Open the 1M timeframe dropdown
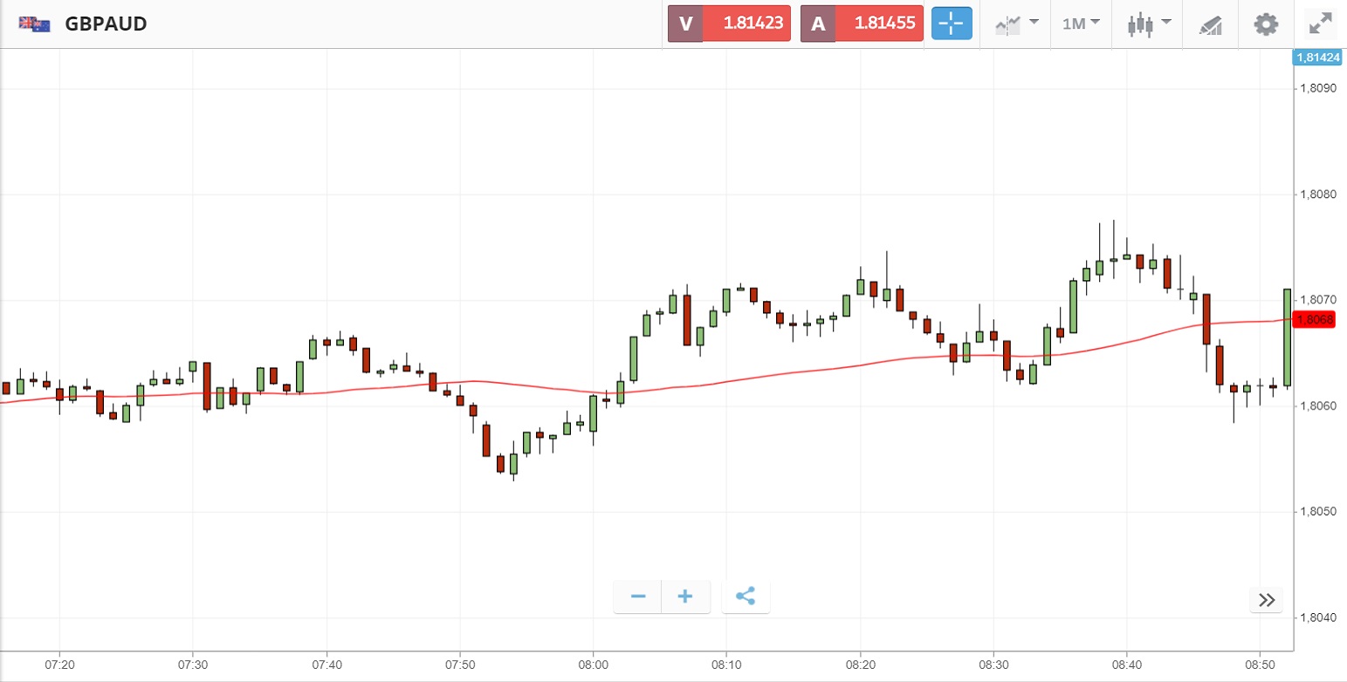This screenshot has height=682, width=1347. [x=1081, y=24]
